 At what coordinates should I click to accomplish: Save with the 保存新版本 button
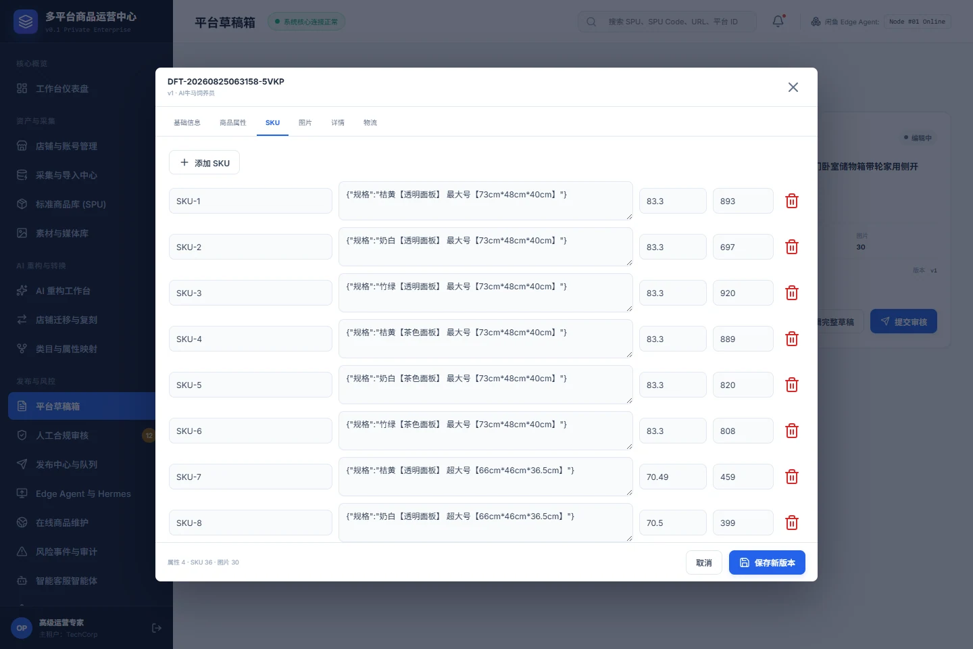coord(767,562)
